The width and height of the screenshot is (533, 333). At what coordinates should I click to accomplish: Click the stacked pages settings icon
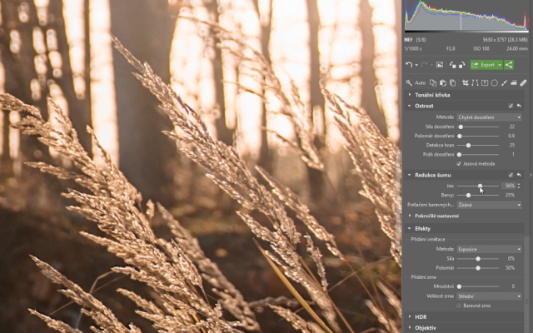pyautogui.click(x=452, y=82)
